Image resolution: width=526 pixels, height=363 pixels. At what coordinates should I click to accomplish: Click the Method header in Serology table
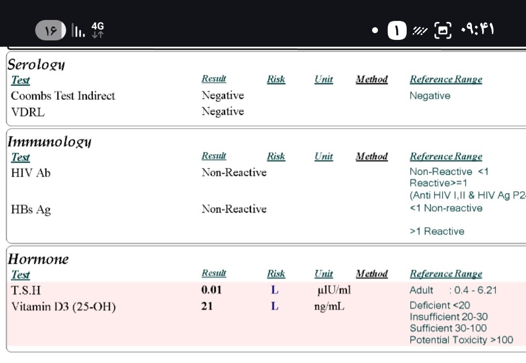372,79
